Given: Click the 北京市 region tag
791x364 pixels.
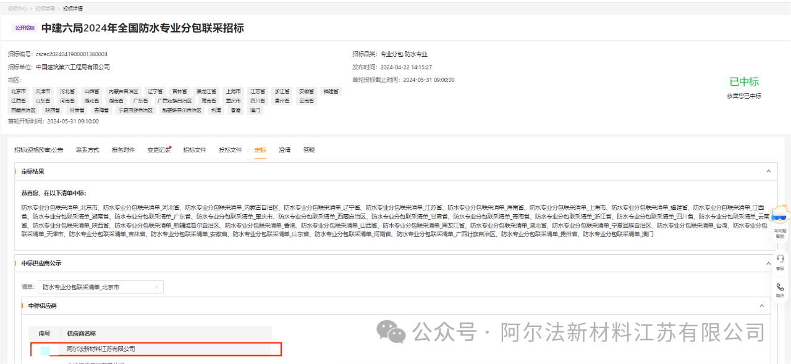Looking at the screenshot, I should click(x=19, y=91).
